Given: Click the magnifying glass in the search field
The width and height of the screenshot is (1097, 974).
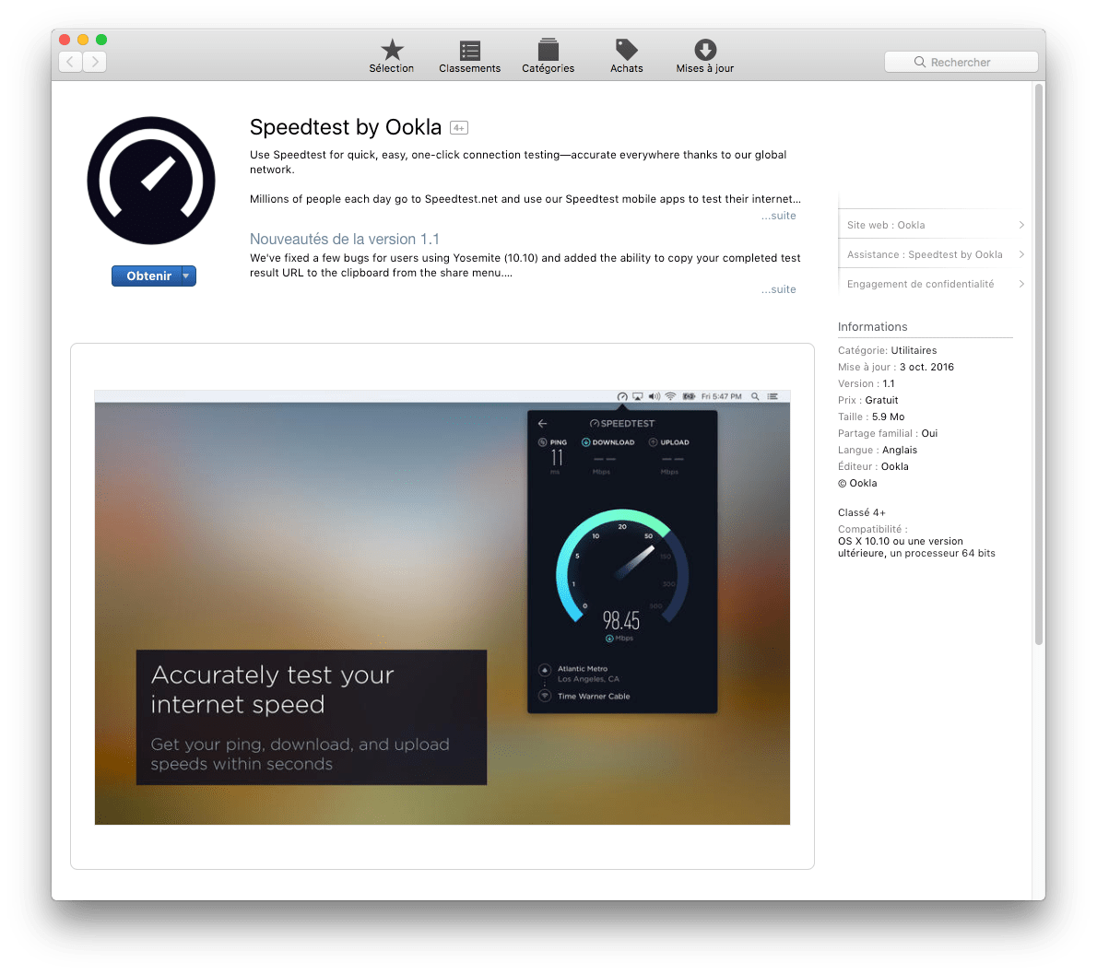Looking at the screenshot, I should 919,62.
